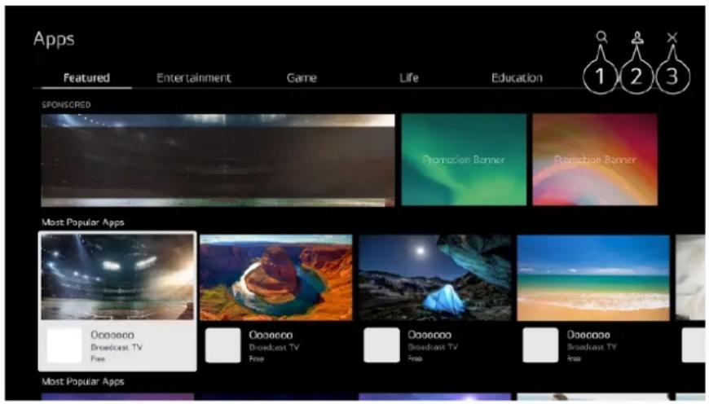The image size is (709, 404).
Task: Open the search magnifier icon
Action: (601, 37)
